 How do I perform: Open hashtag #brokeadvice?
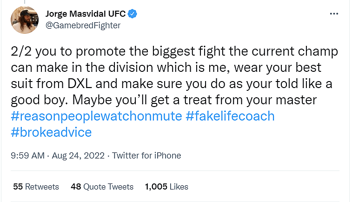pyautogui.click(x=51, y=132)
